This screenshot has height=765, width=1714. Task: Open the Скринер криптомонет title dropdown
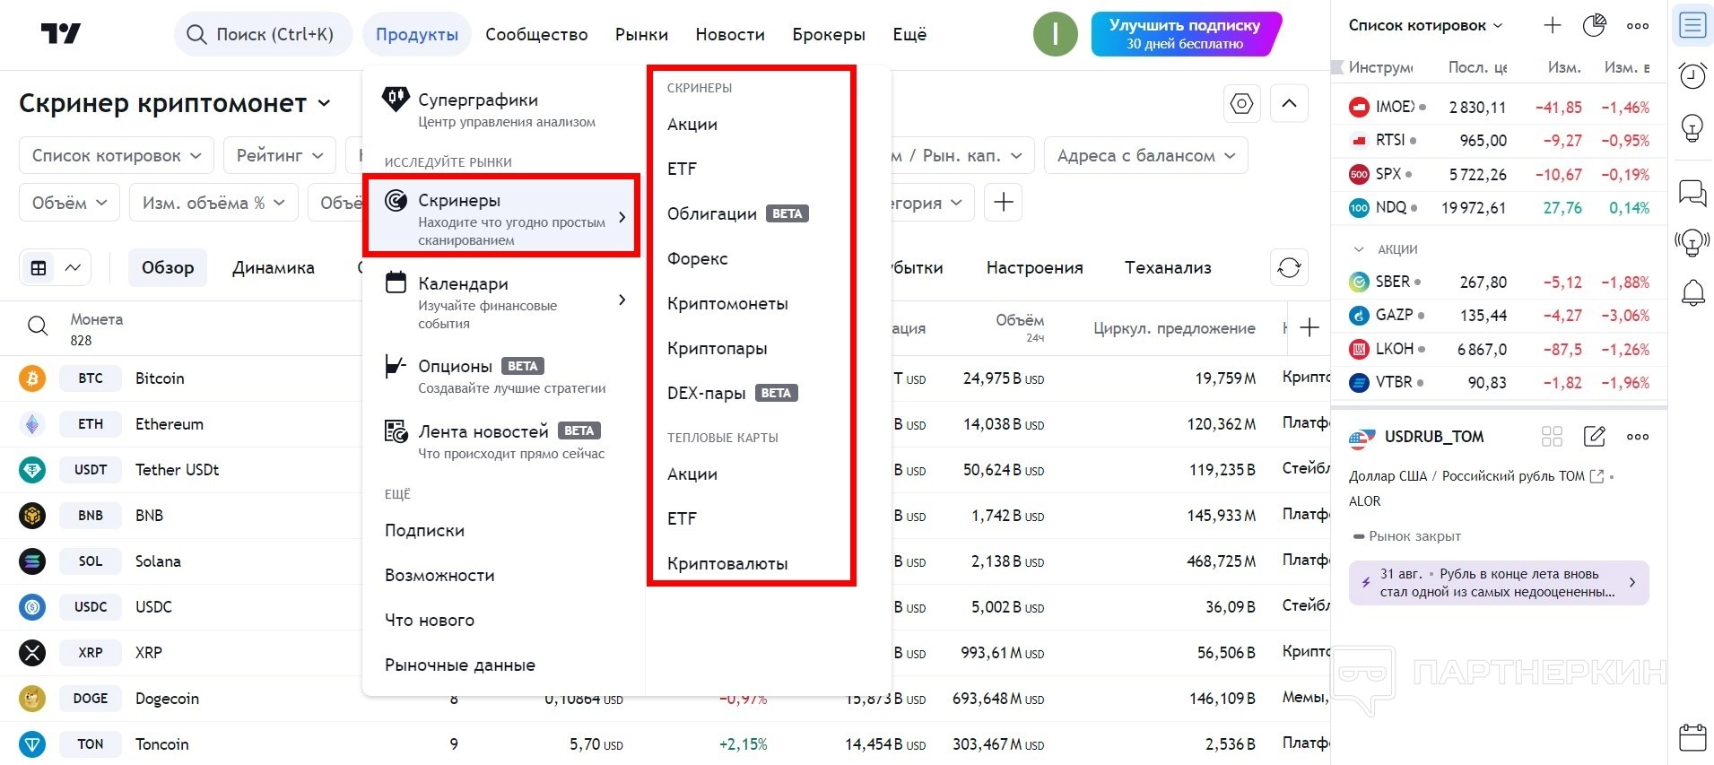pos(175,104)
